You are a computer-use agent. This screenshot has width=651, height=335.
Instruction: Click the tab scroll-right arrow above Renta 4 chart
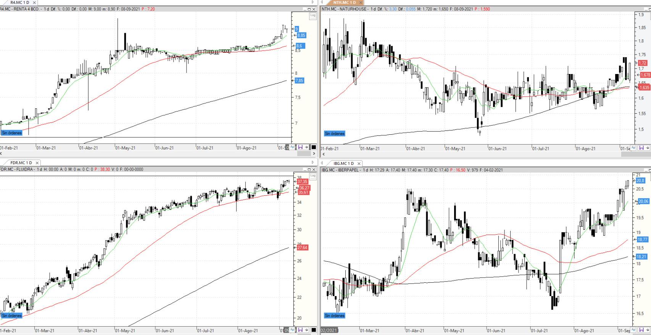313,2
